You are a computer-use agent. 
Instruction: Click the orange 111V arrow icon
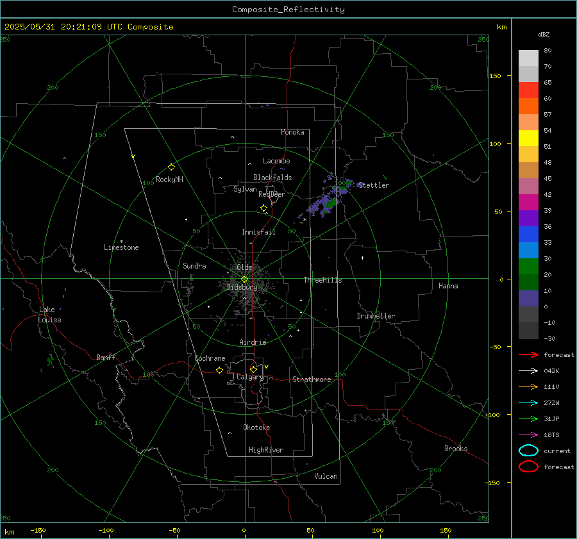coord(528,386)
